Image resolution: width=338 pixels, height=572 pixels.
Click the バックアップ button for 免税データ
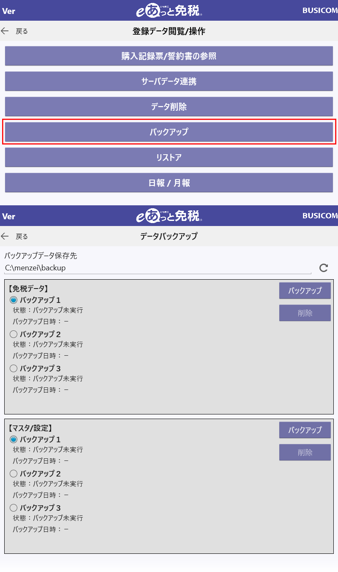coord(305,291)
